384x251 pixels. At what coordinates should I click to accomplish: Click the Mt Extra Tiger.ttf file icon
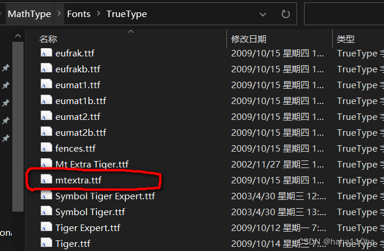(46, 163)
